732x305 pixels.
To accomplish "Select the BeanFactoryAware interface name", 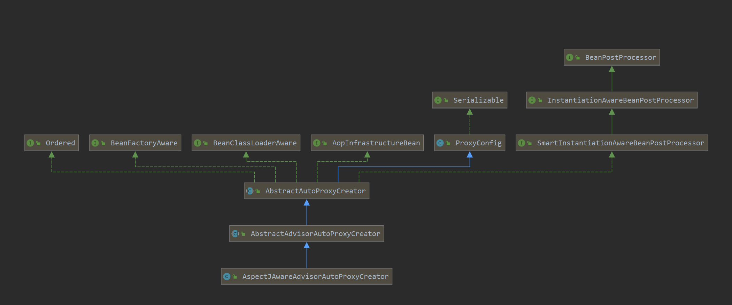I will pos(144,143).
